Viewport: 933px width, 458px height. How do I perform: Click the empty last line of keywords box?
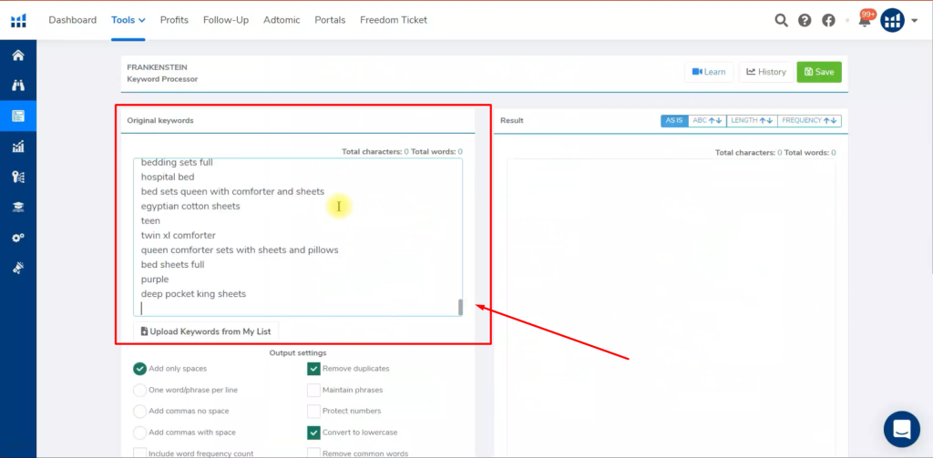click(298, 308)
